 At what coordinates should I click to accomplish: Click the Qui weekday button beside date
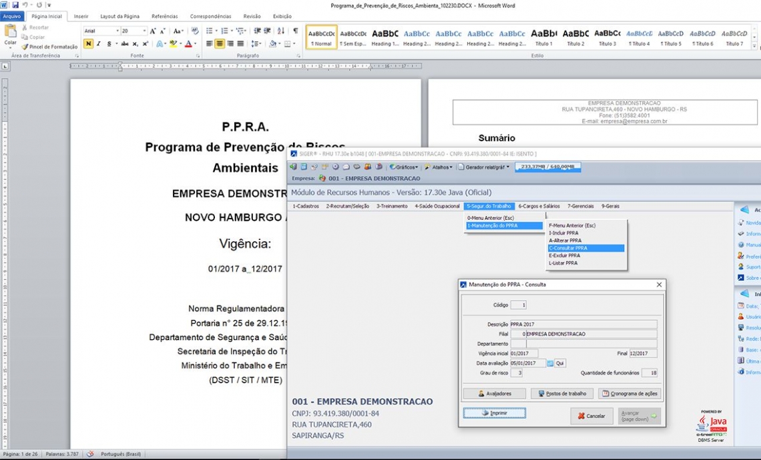560,363
